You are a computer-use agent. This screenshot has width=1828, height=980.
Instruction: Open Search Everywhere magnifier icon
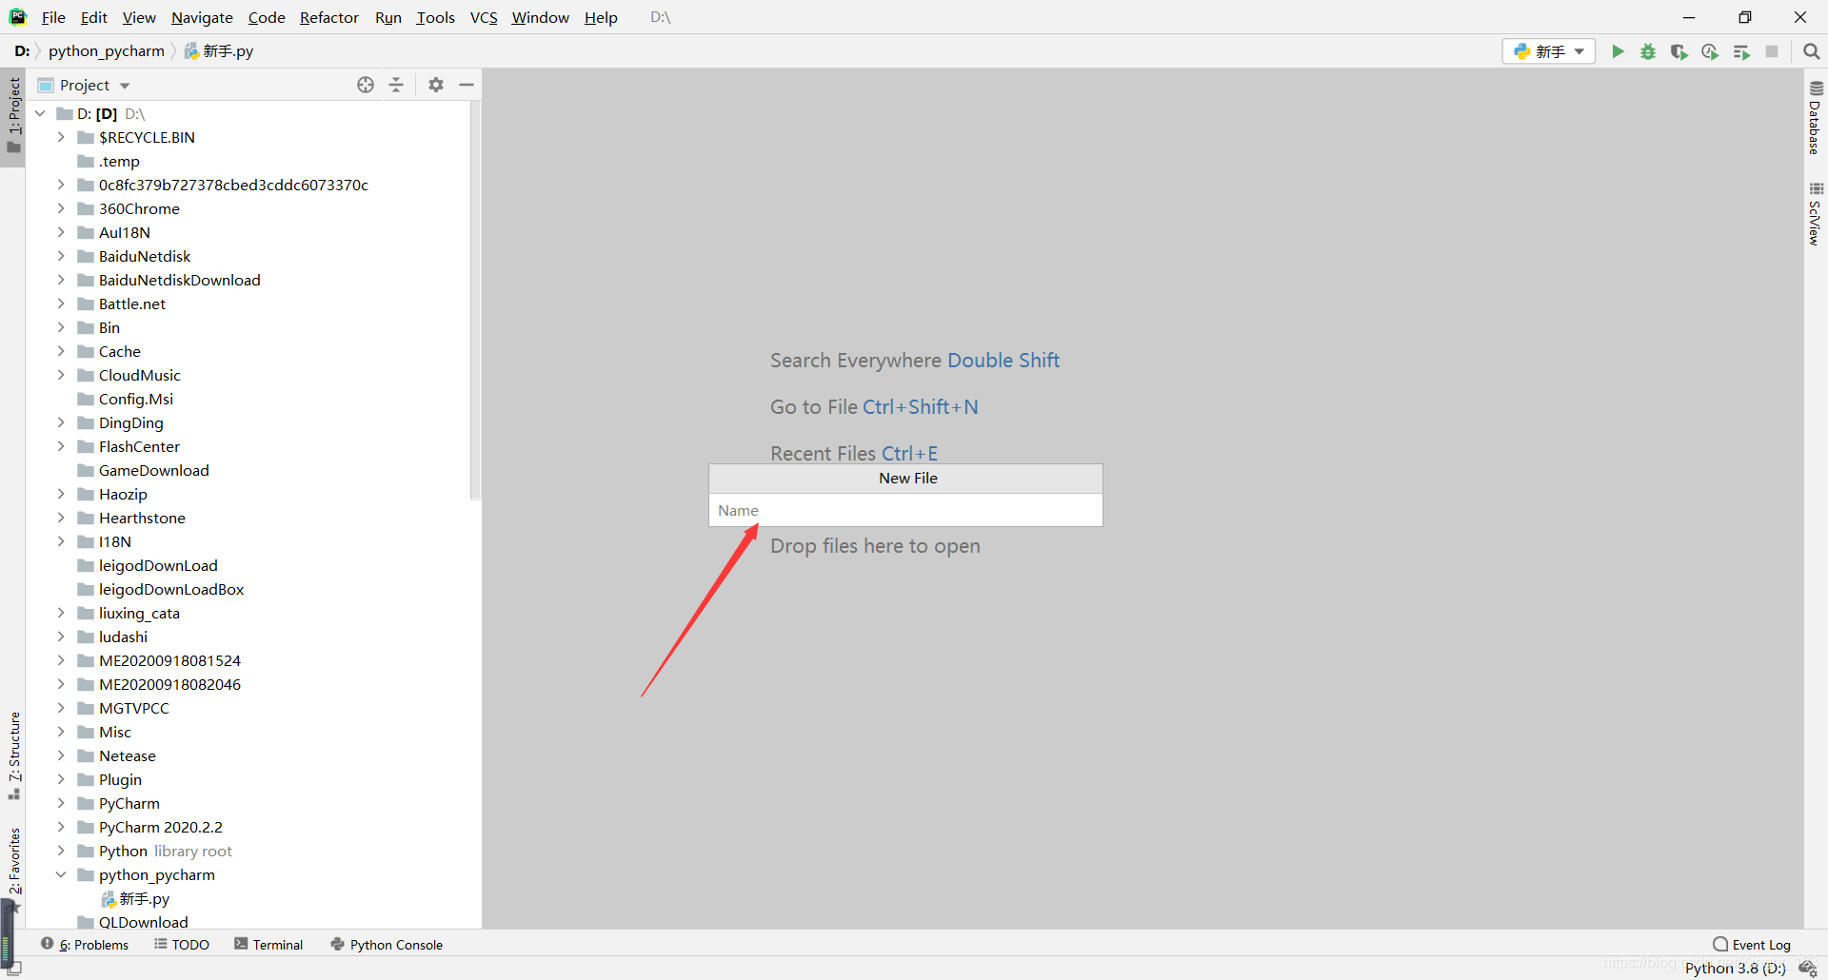[1811, 51]
